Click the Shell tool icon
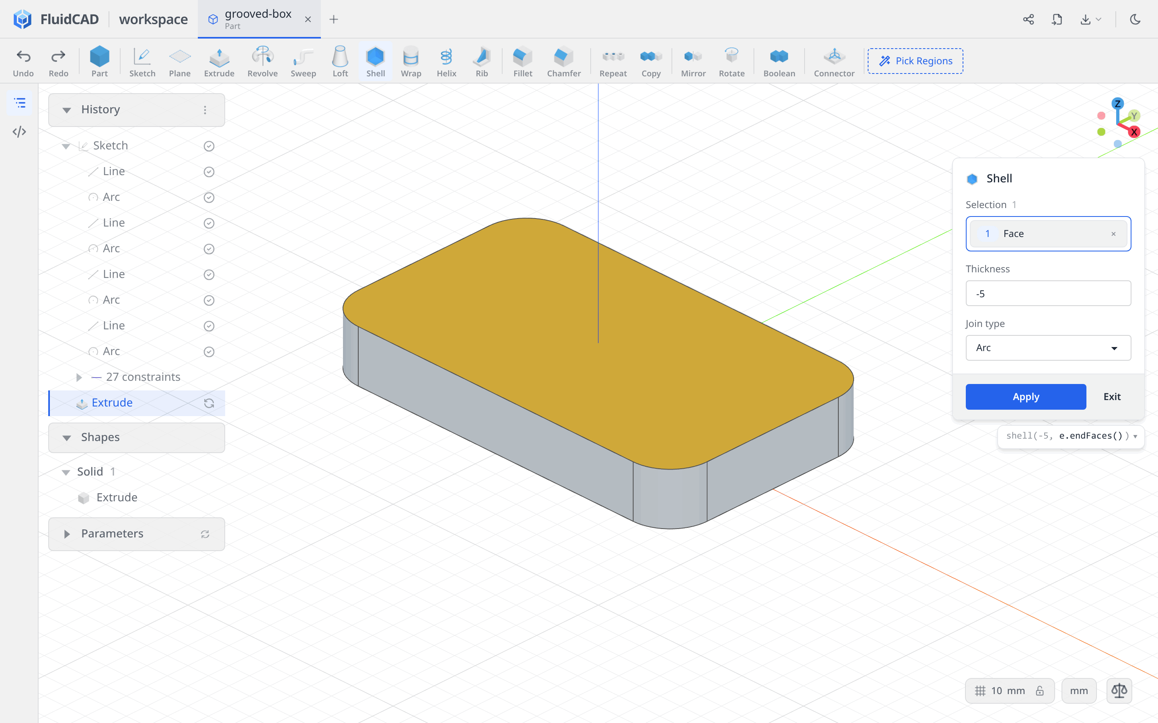1158x723 pixels. click(376, 62)
